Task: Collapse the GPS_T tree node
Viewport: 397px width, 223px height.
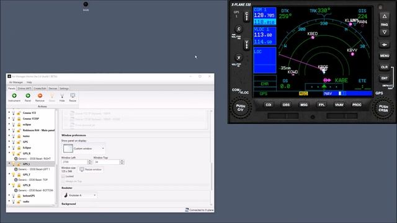Action: [x=9, y=174]
